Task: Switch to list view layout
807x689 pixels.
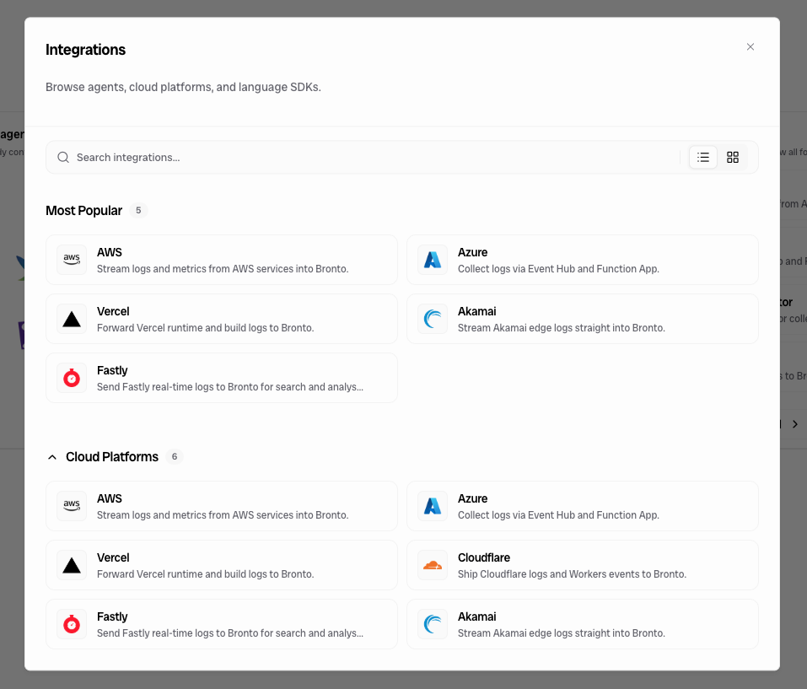Action: click(x=703, y=158)
